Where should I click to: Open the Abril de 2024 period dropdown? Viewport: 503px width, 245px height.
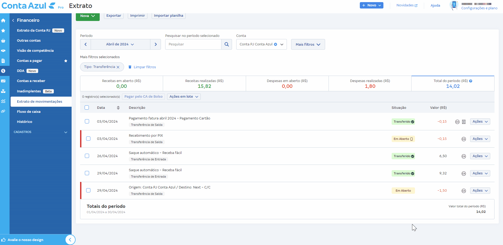[120, 44]
